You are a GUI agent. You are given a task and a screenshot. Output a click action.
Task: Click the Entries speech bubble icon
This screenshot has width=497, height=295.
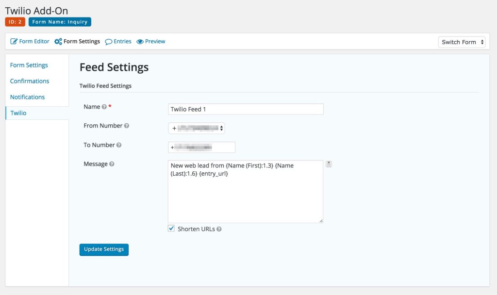point(108,42)
